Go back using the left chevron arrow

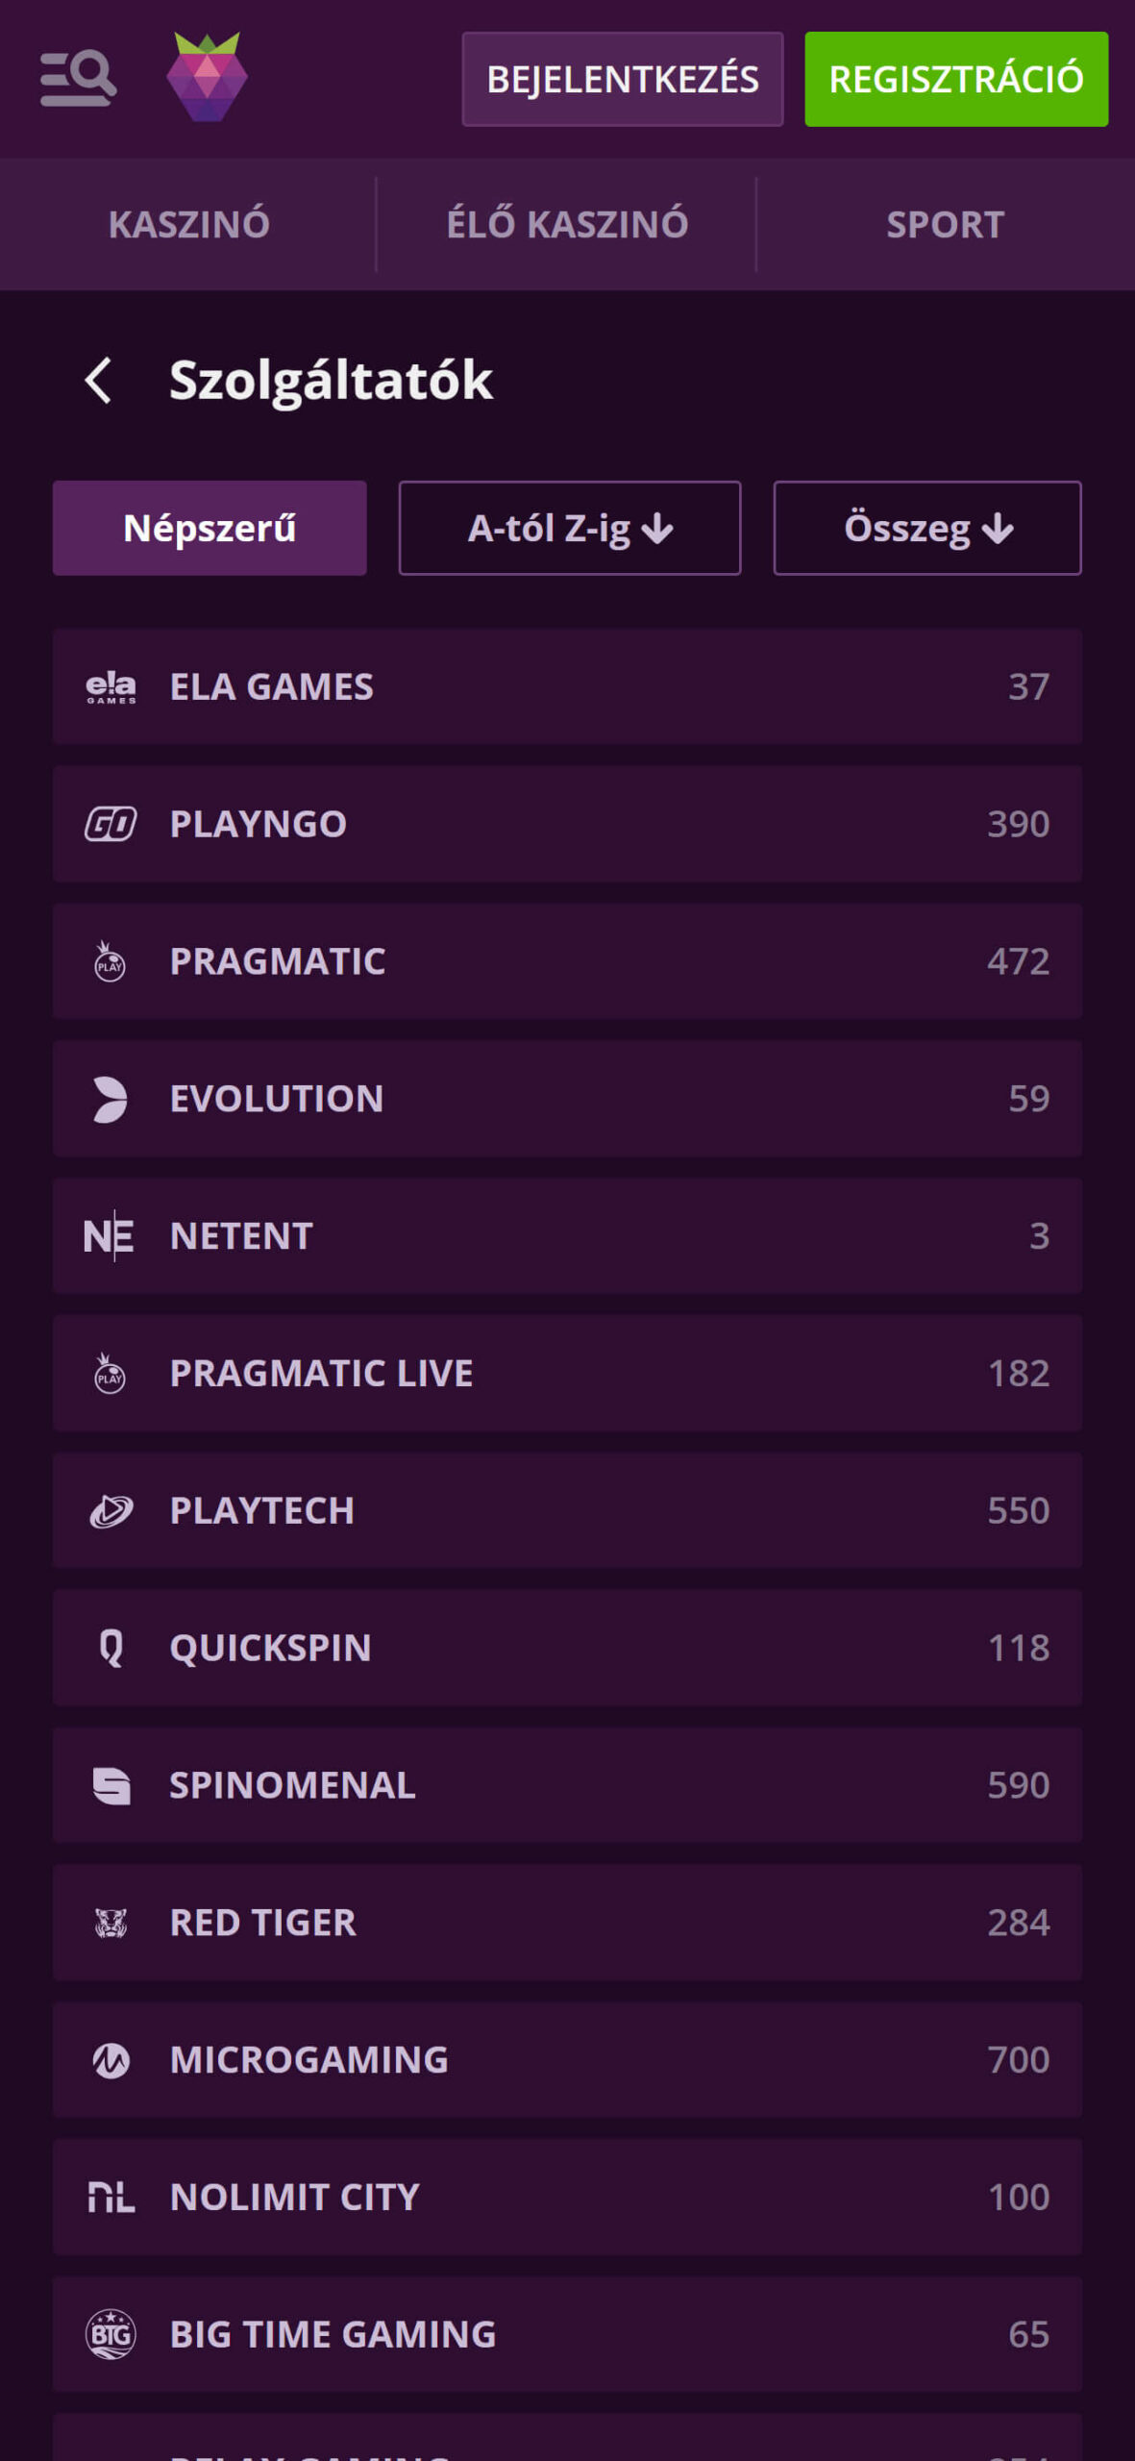click(98, 380)
